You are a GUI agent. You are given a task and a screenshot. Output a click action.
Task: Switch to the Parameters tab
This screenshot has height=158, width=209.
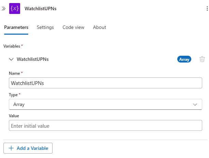tap(16, 27)
